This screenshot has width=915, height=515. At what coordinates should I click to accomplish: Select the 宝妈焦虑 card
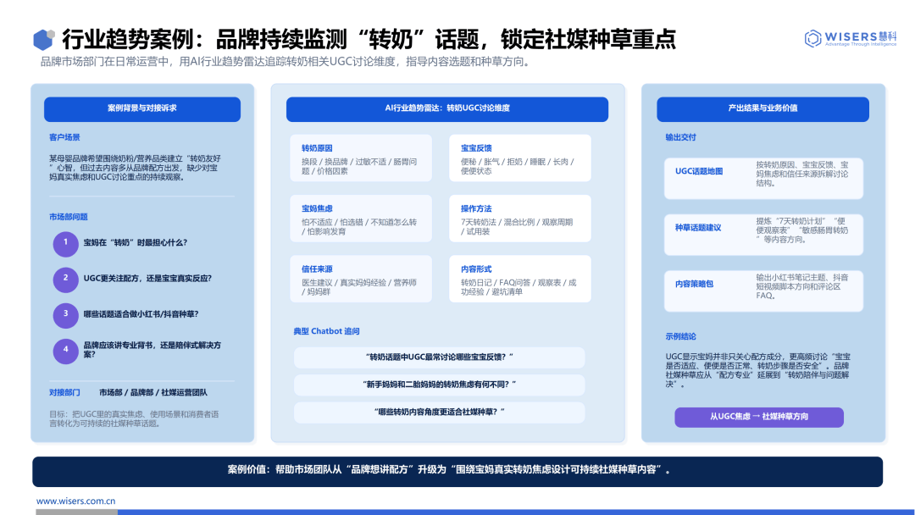point(361,219)
